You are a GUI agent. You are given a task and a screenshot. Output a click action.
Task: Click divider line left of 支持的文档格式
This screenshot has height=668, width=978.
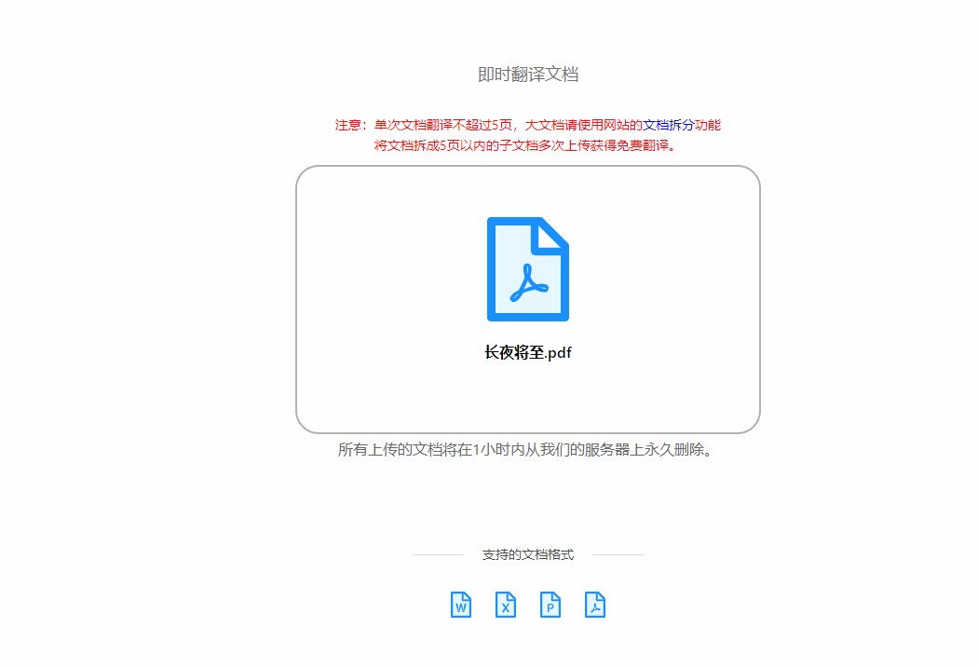[x=438, y=554]
